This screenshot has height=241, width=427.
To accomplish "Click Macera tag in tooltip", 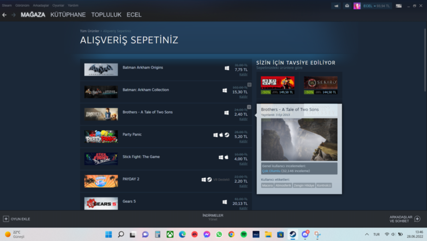I will (267, 186).
